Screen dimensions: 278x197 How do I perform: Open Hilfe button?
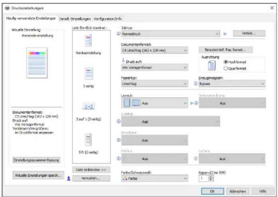(x=263, y=191)
